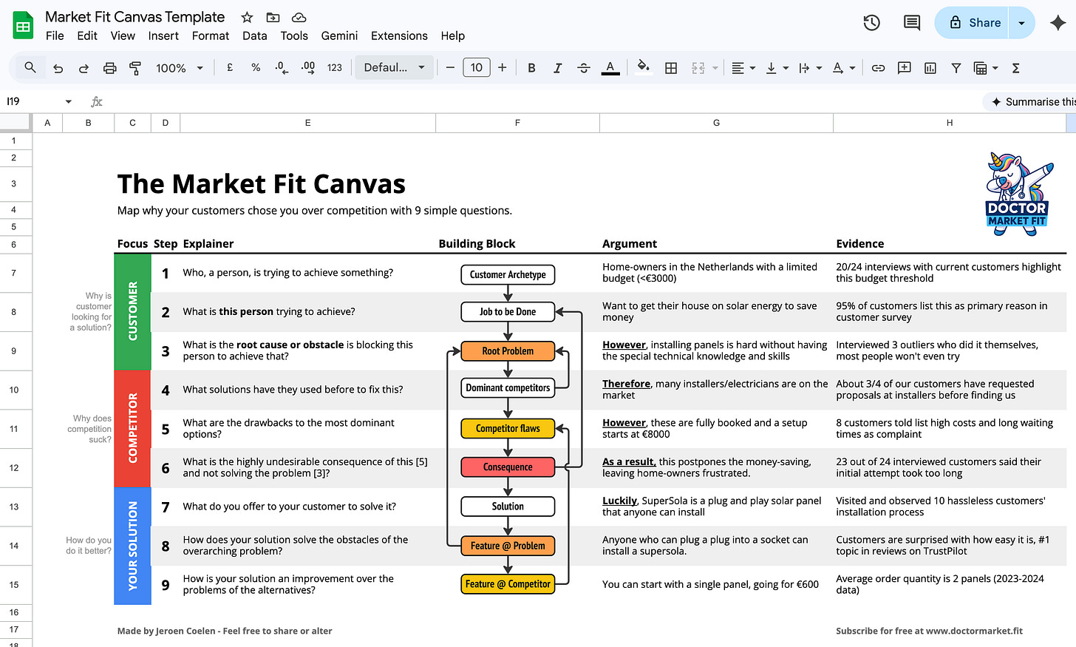Click Subscribe for free at www.doctormarket.fit

(x=930, y=631)
